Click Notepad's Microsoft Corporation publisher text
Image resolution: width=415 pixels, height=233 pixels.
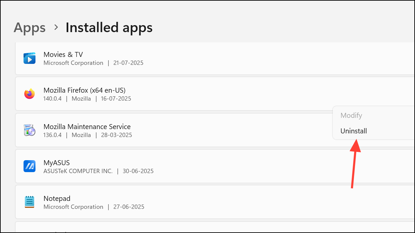tap(73, 207)
